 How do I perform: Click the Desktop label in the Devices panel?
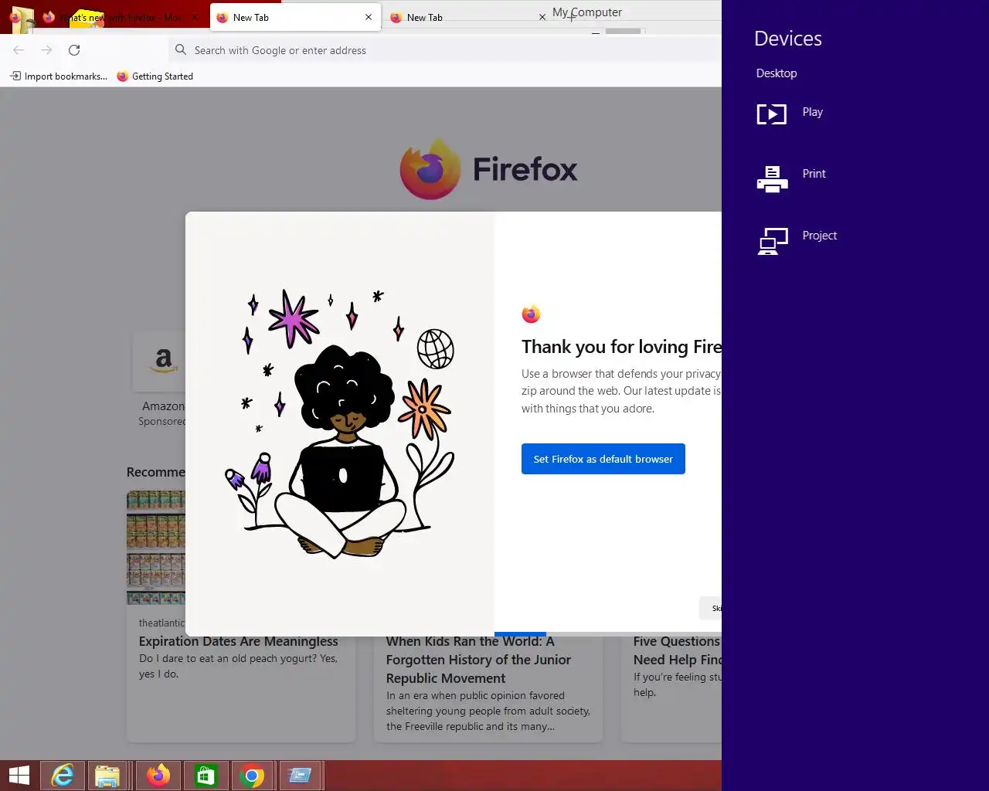pyautogui.click(x=776, y=73)
